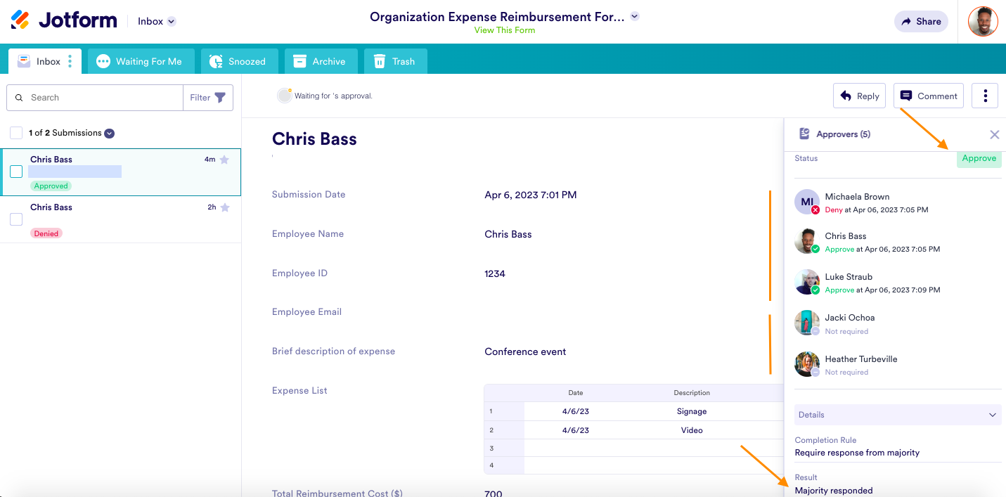Click Chris Bass approver avatar
1006x497 pixels.
807,241
